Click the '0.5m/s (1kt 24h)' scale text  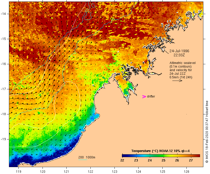[x=181, y=77]
